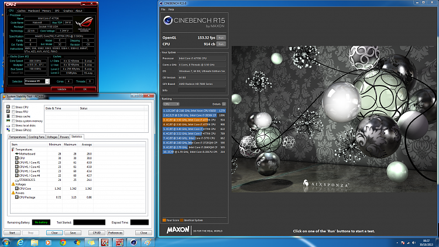Click the CPU-Z Validate button
The image size is (439, 247).
pos(61,89)
